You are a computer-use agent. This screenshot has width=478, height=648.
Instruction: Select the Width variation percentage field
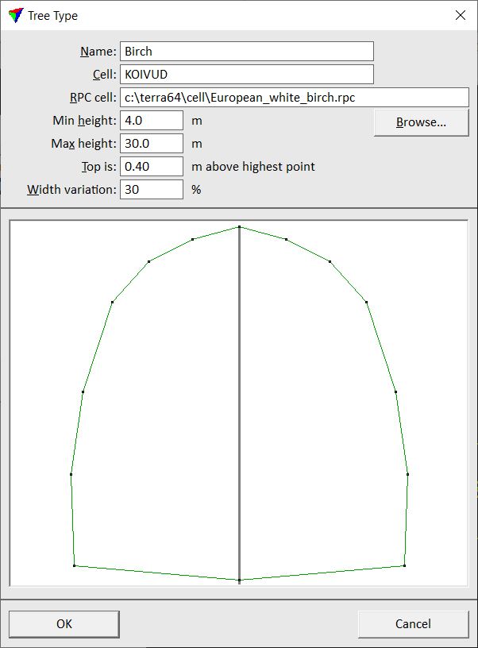pos(152,190)
